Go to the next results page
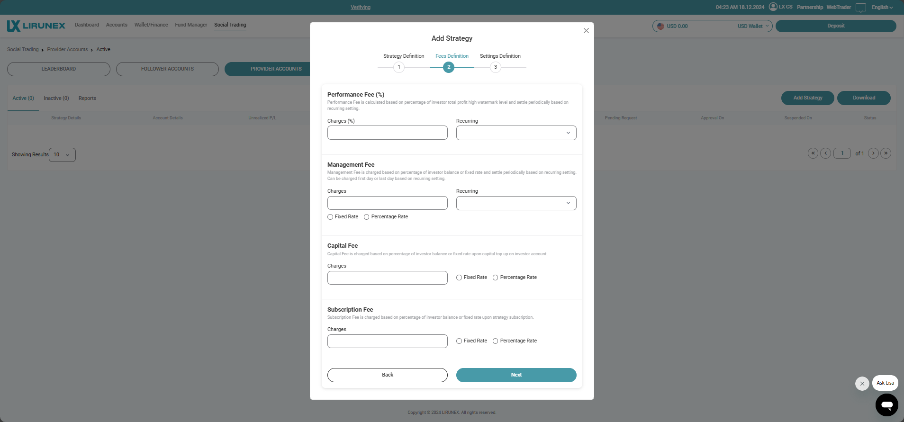Image resolution: width=904 pixels, height=422 pixels. (873, 153)
